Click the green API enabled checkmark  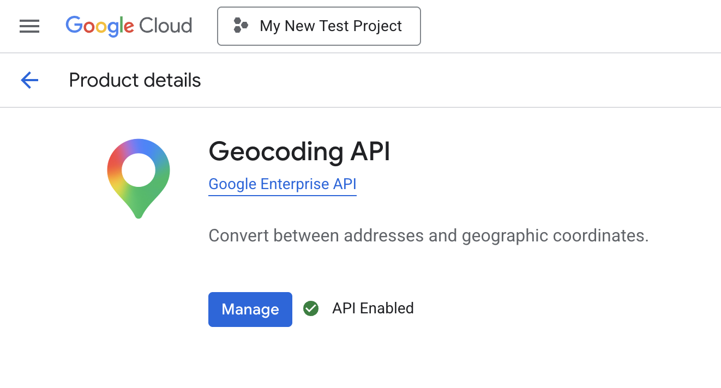[x=311, y=308]
